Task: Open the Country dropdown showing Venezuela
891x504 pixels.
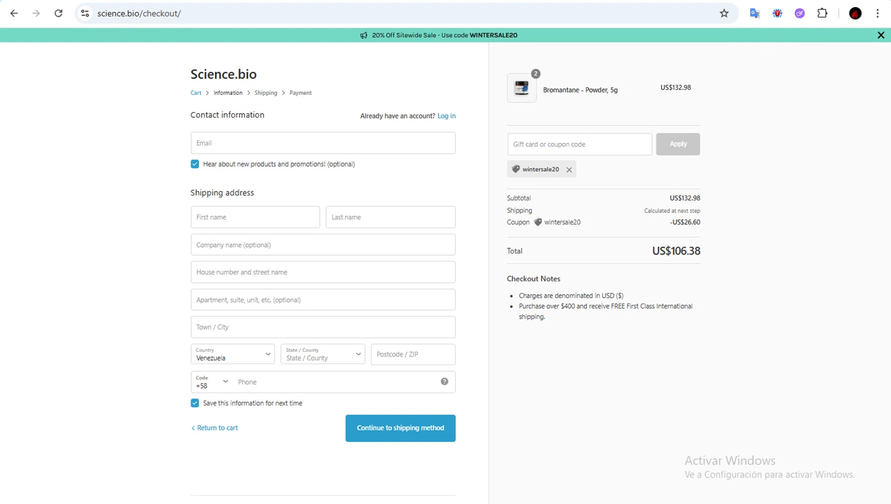Action: pos(233,354)
